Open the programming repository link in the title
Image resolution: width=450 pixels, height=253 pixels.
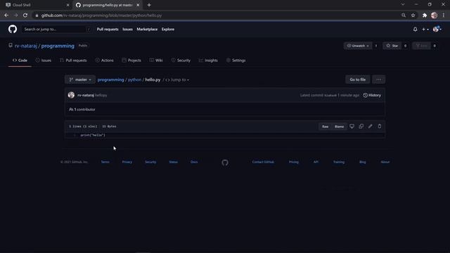[58, 46]
